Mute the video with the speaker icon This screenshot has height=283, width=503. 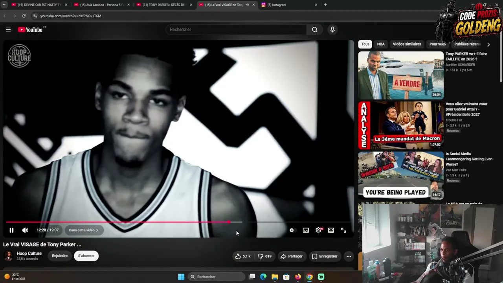tap(25, 230)
